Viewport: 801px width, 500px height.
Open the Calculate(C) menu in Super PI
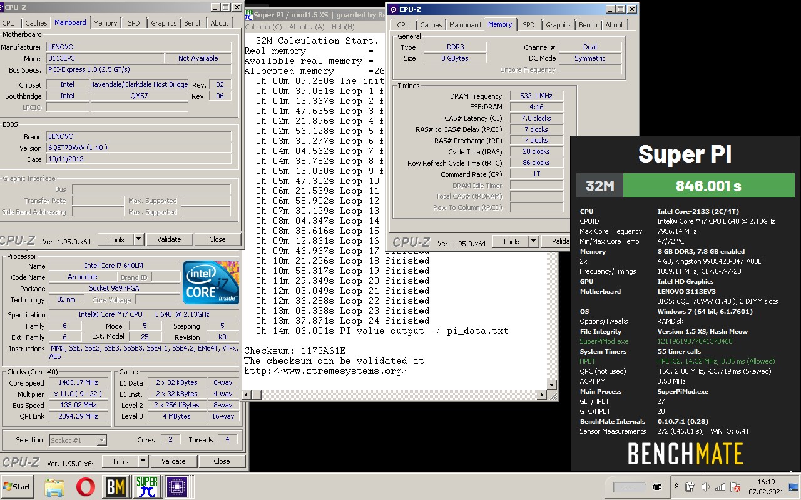tap(263, 27)
